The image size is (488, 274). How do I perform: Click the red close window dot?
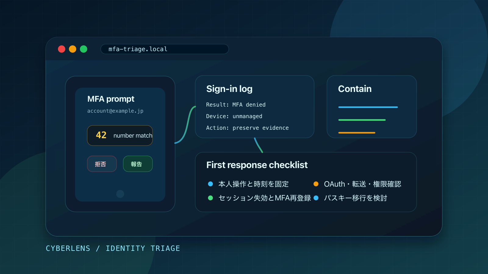click(x=62, y=49)
